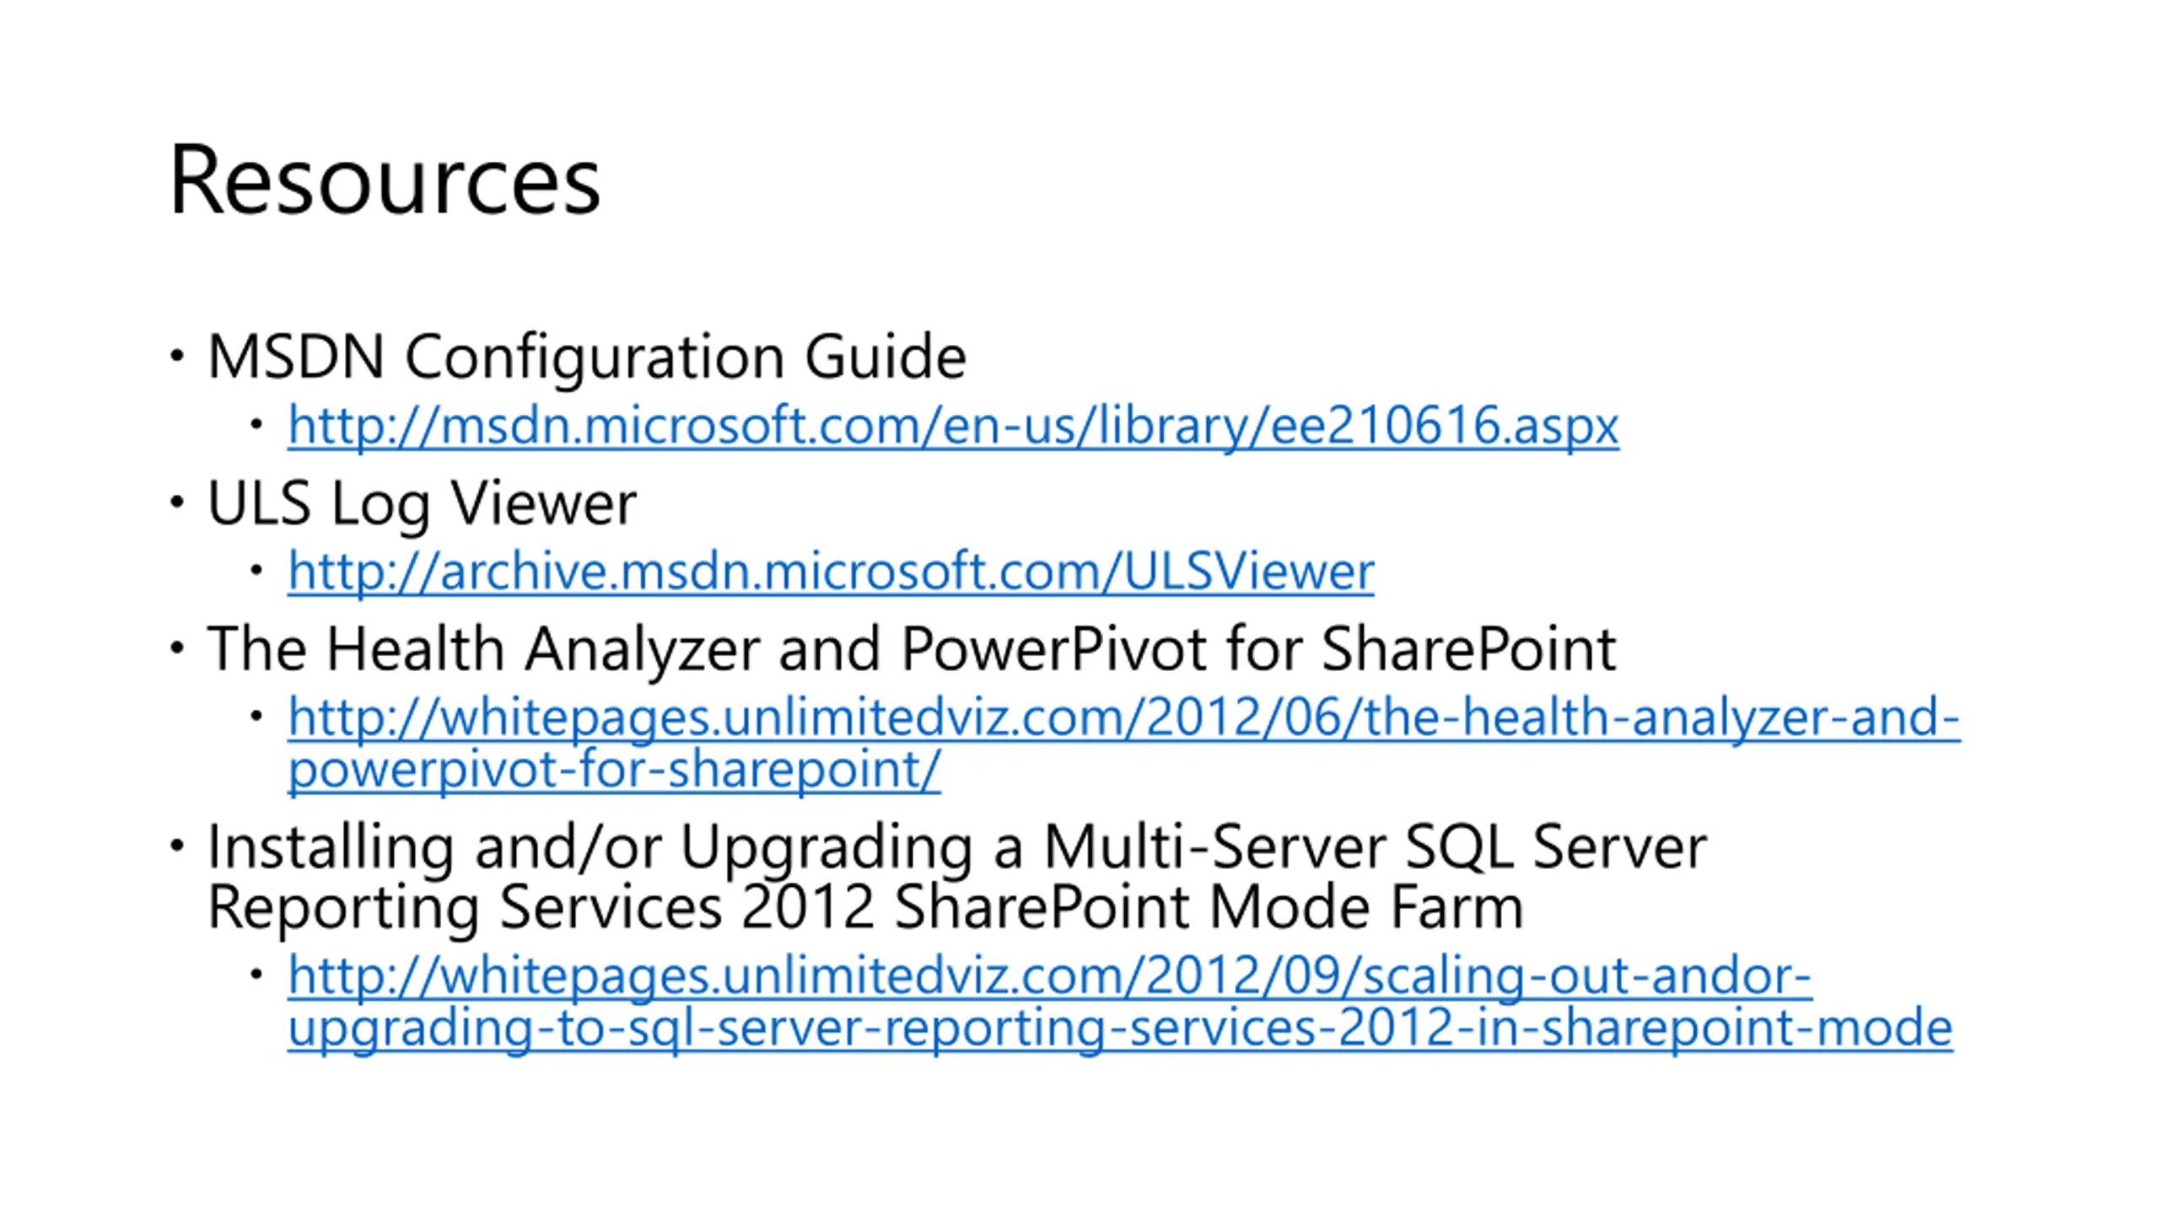Select the ULS Log Viewer heading
The height and width of the screenshot is (1214, 2159).
pos(422,503)
